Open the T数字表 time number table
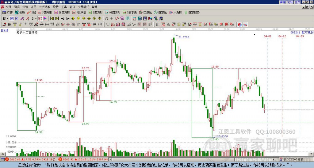 130,12
